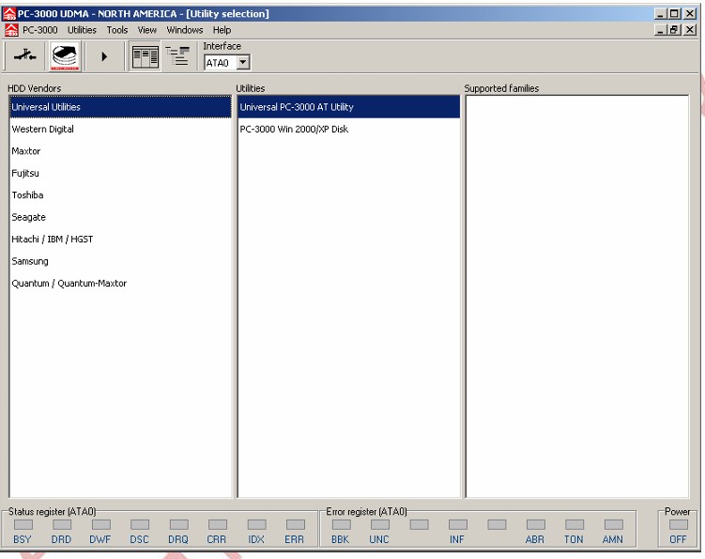Close the PC-3000 UDMA window
This screenshot has height=559, width=705.
690,14
